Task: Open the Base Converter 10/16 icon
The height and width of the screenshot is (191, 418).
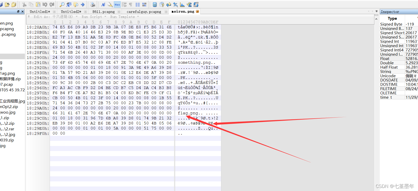Action: point(196,5)
